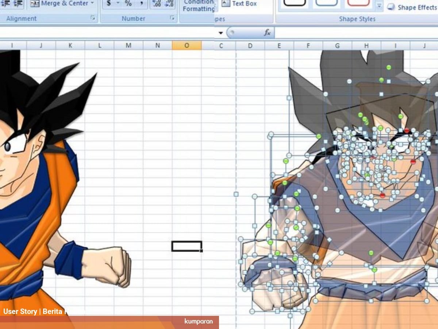Select column C header in right sheet
The height and width of the screenshot is (329, 438).
pyautogui.click(x=221, y=46)
